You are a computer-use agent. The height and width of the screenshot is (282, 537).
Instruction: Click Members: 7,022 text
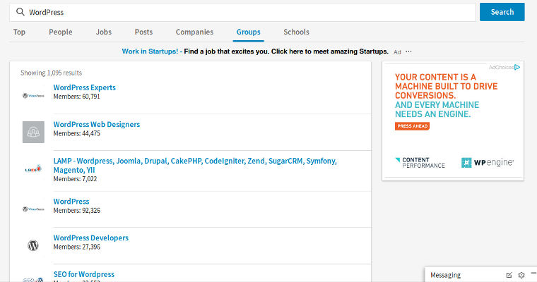click(75, 179)
